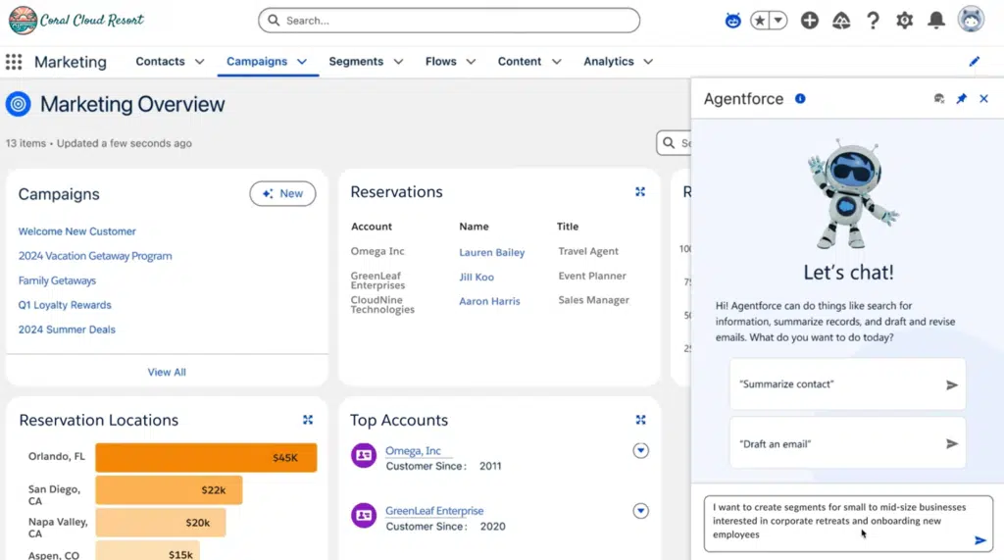
Task: Click the Favorites star icon
Action: coord(760,21)
